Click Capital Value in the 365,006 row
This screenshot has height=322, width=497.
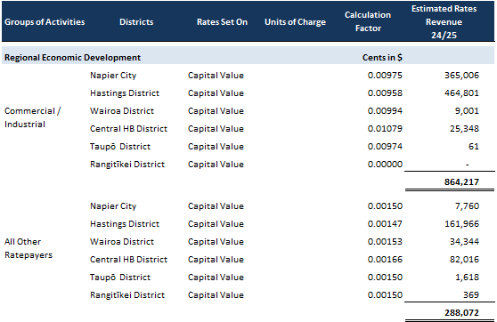click(216, 76)
